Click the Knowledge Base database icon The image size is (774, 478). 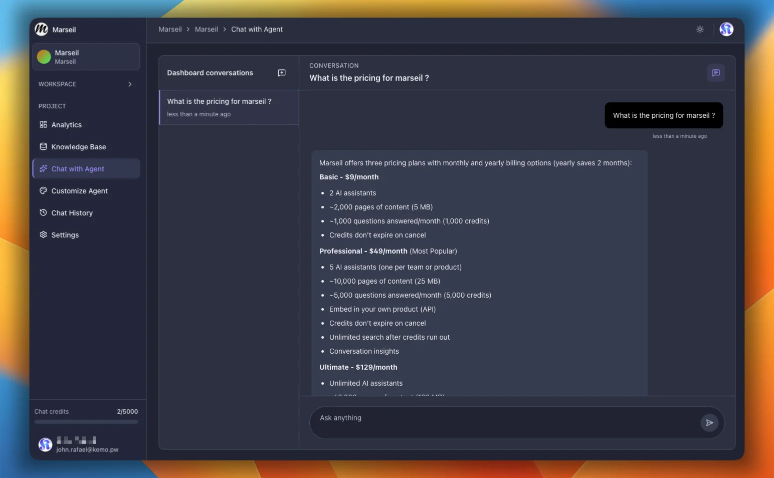tap(44, 147)
